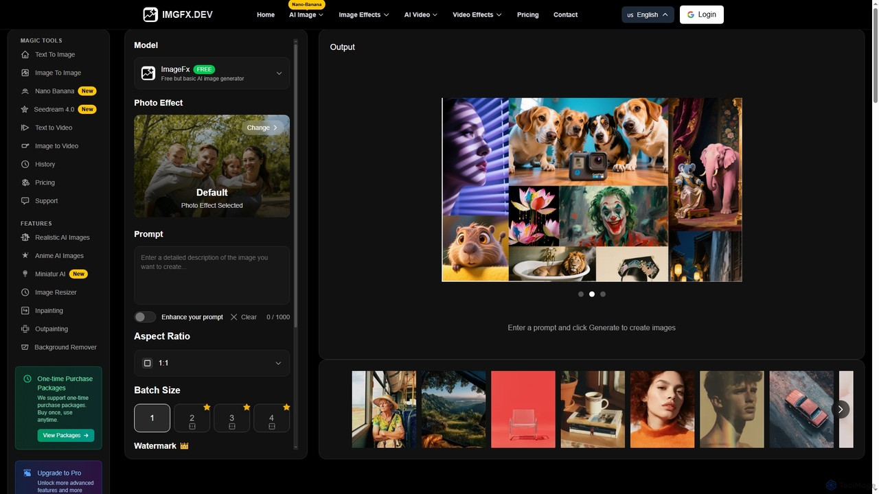The height and width of the screenshot is (494, 879).
Task: Expand the AI Video menu
Action: tap(421, 14)
